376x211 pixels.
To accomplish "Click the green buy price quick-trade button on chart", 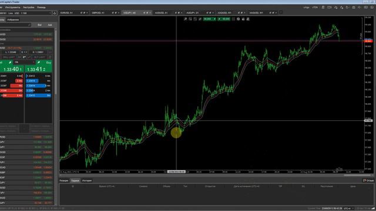I will 224,19.
